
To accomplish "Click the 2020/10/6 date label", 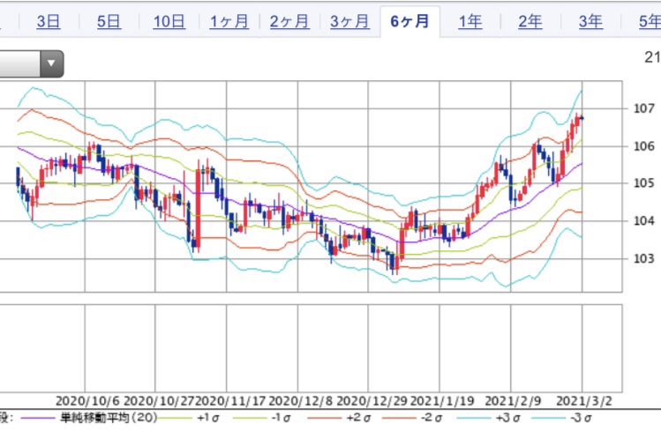I will 87,401.
